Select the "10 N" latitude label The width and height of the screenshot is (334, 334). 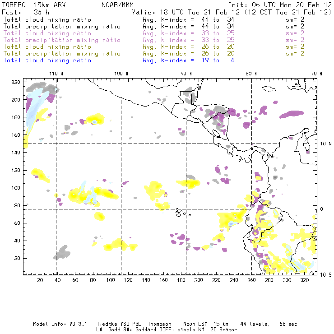tap(326, 144)
